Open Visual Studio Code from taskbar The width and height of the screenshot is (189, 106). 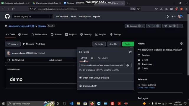(x=71, y=103)
